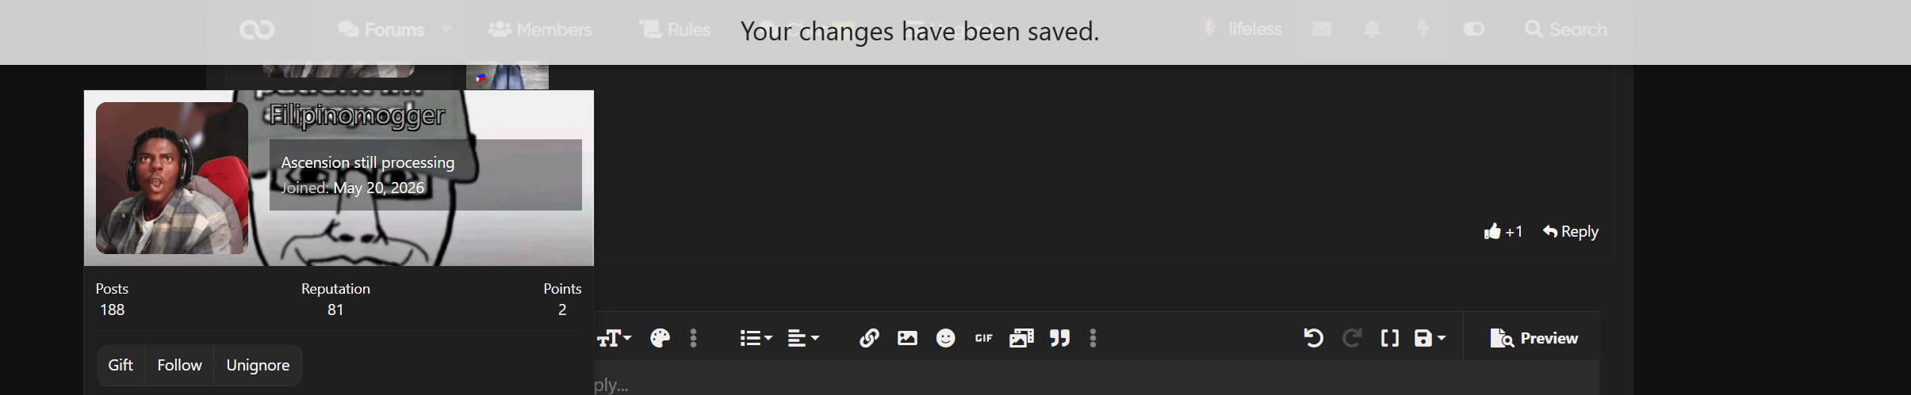Viewport: 1911px width, 395px height.
Task: Follow user Filipinomogger
Action: [x=179, y=365]
